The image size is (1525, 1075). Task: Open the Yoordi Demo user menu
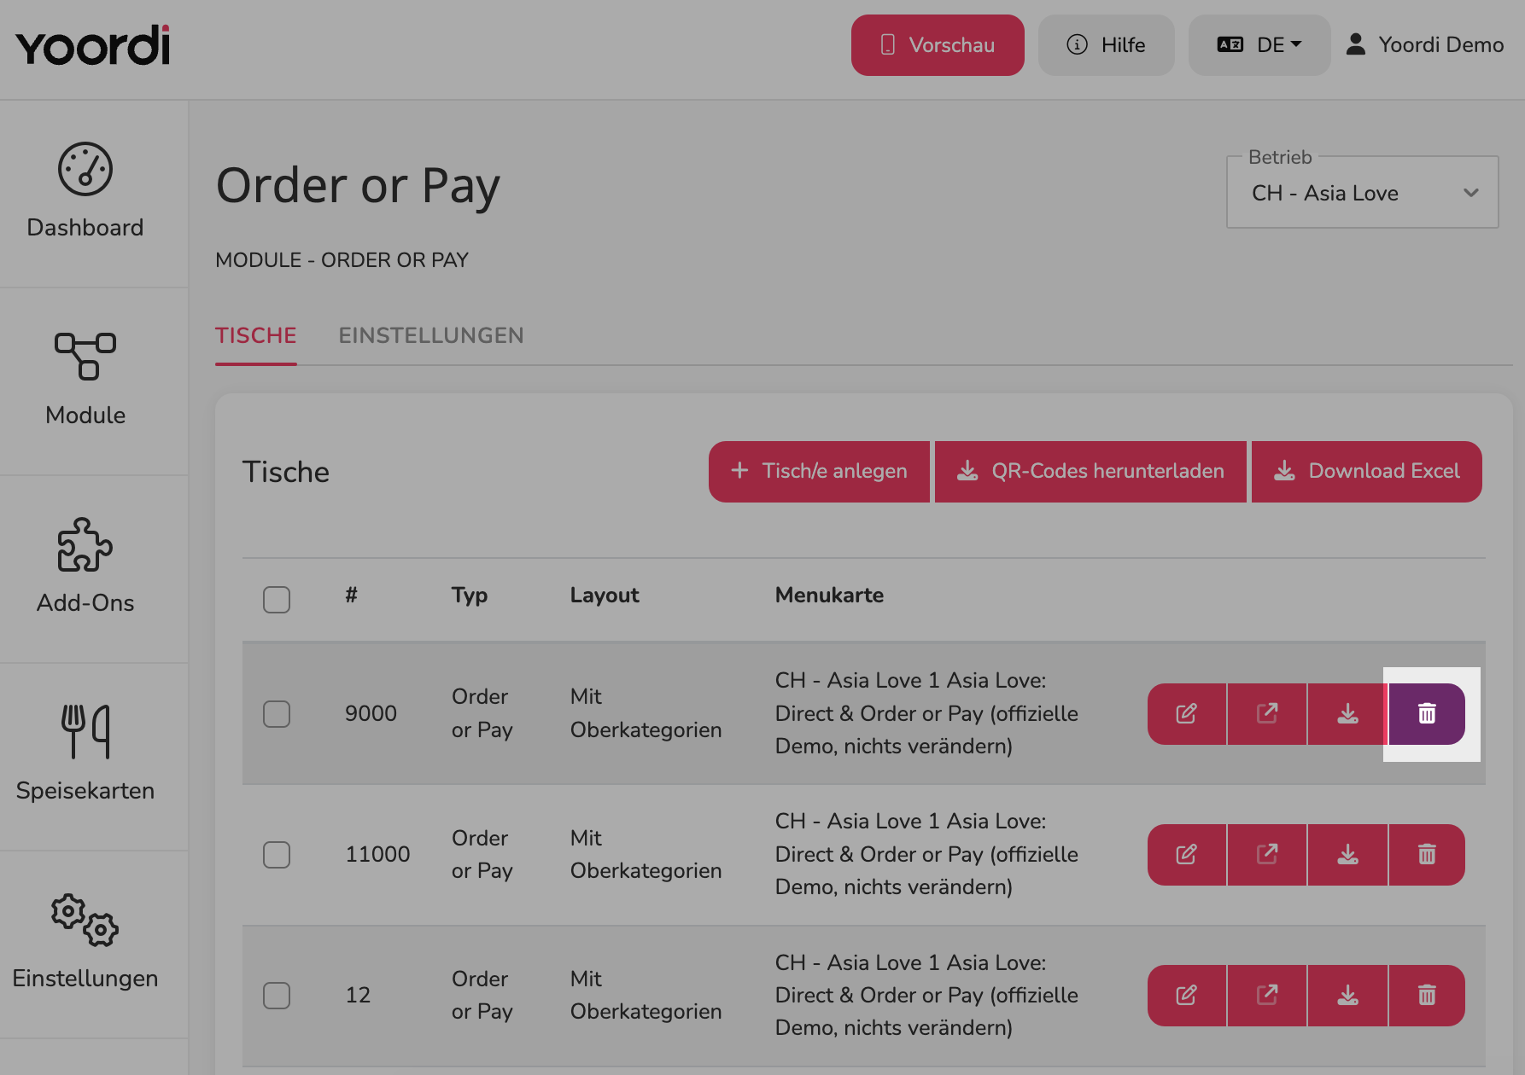1425,45
